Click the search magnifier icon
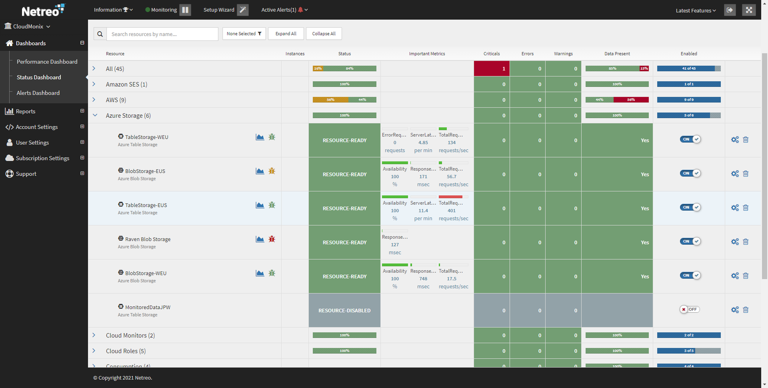 click(100, 34)
